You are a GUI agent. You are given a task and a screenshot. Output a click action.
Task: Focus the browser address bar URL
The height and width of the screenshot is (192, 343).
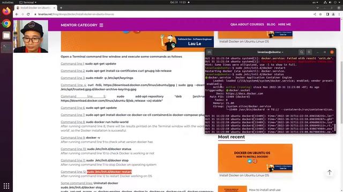click(76, 14)
